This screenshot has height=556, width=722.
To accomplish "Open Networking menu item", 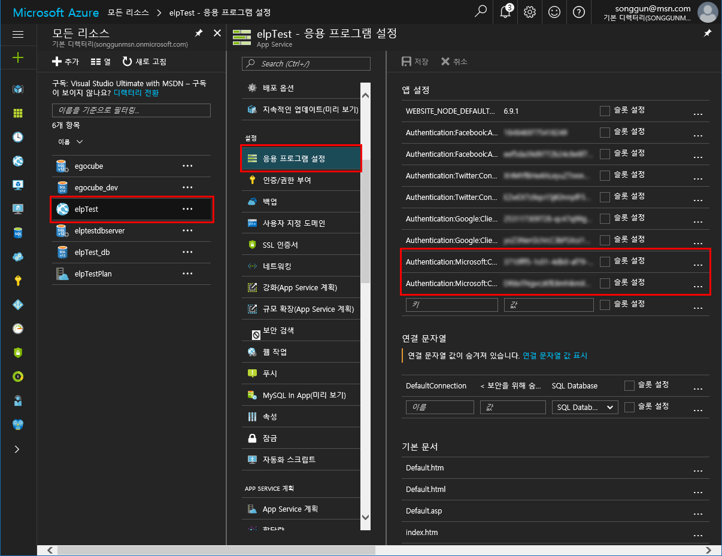I will [301, 266].
